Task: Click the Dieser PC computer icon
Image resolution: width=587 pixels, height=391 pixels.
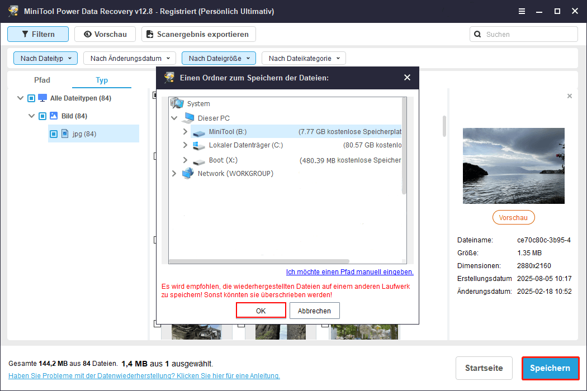Action: pos(189,118)
